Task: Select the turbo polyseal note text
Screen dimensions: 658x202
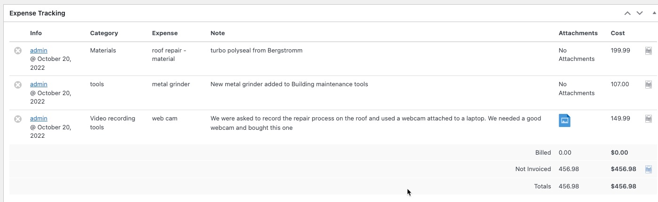Action: tap(256, 51)
